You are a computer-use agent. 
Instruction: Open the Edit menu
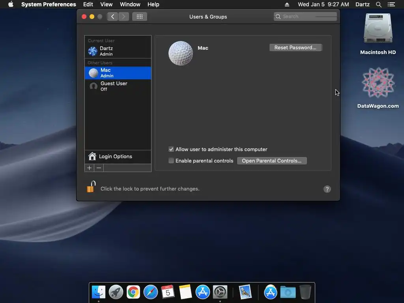pos(88,4)
